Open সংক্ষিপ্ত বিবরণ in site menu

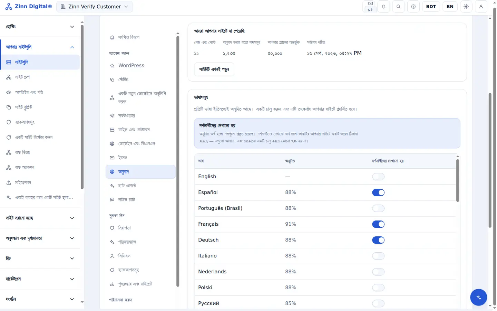[140, 37]
